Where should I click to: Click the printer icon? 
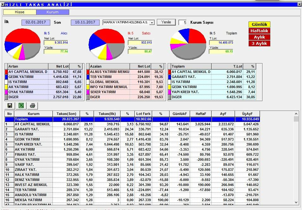33,105
